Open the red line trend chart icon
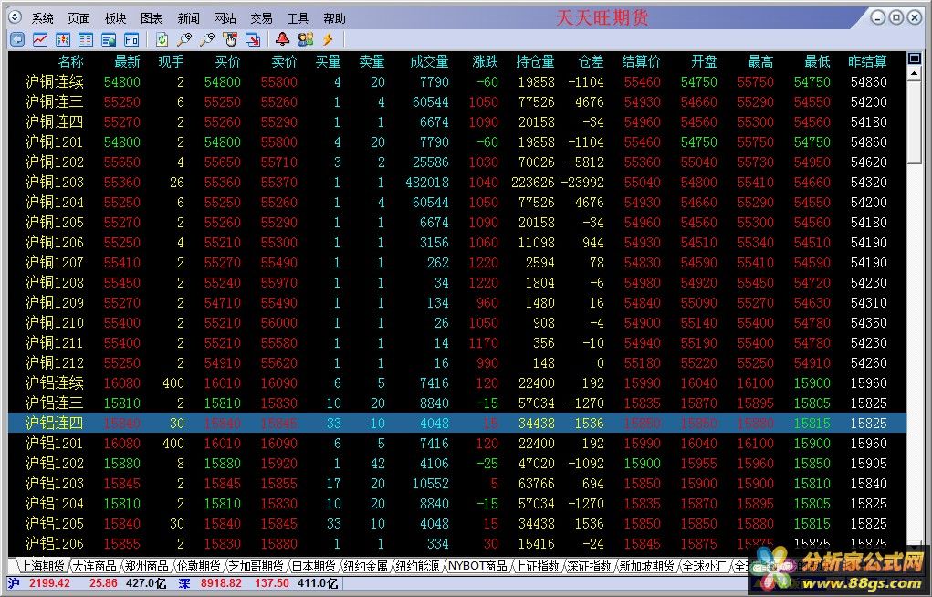The image size is (932, 597). pyautogui.click(x=40, y=39)
